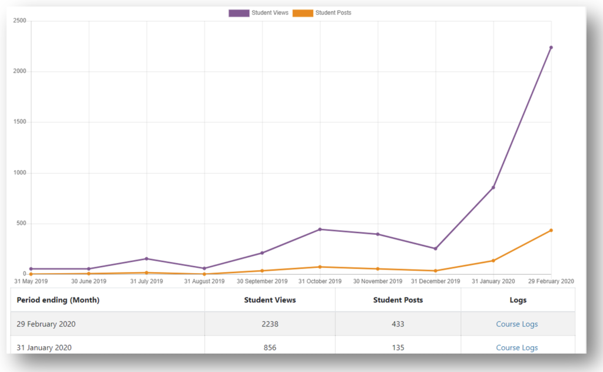603x372 pixels.
Task: Click the Student Posts table column header
Action: (x=398, y=300)
